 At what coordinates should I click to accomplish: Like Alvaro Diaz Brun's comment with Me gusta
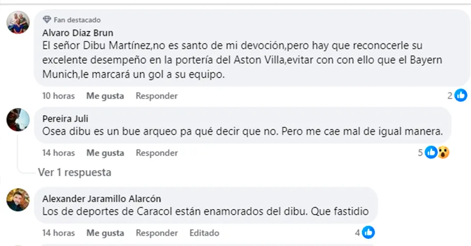[x=105, y=96]
